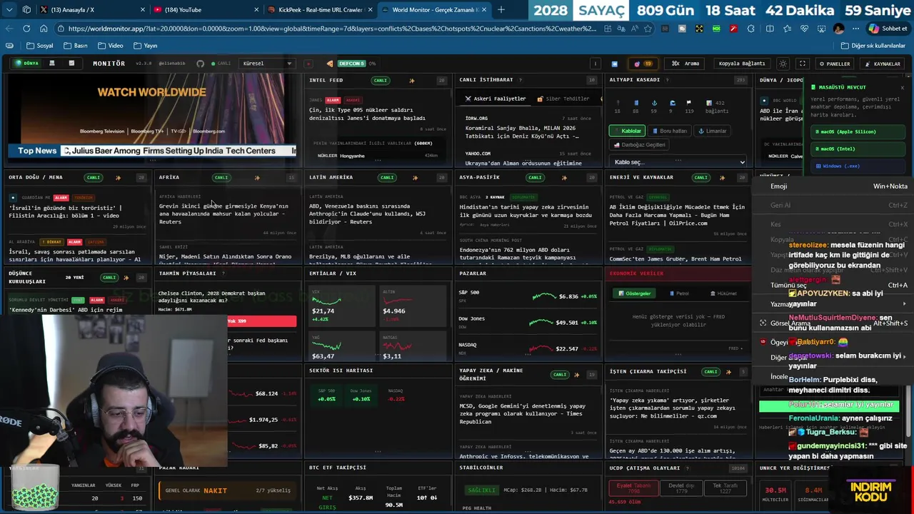Screen dimensions: 914x514
Task: Click the Kopyala Bağlantı button
Action: 741,64
